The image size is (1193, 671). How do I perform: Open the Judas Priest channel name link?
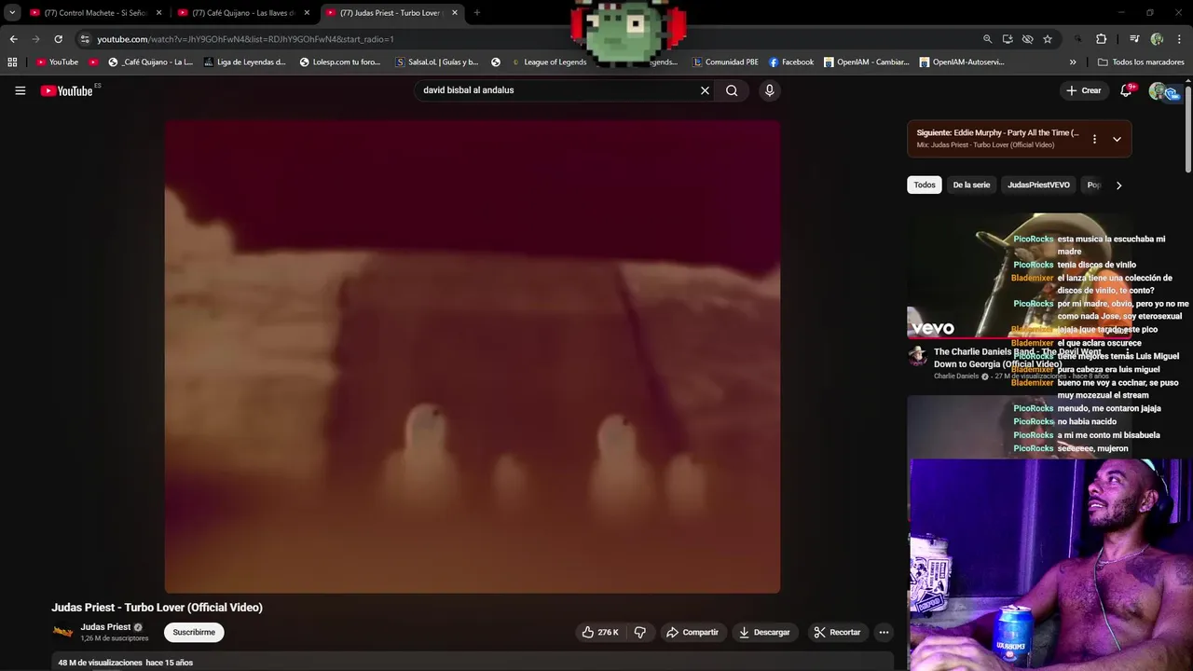[105, 627]
